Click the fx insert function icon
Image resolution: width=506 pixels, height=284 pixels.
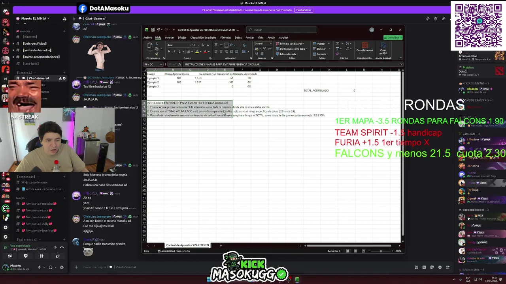click(179, 64)
